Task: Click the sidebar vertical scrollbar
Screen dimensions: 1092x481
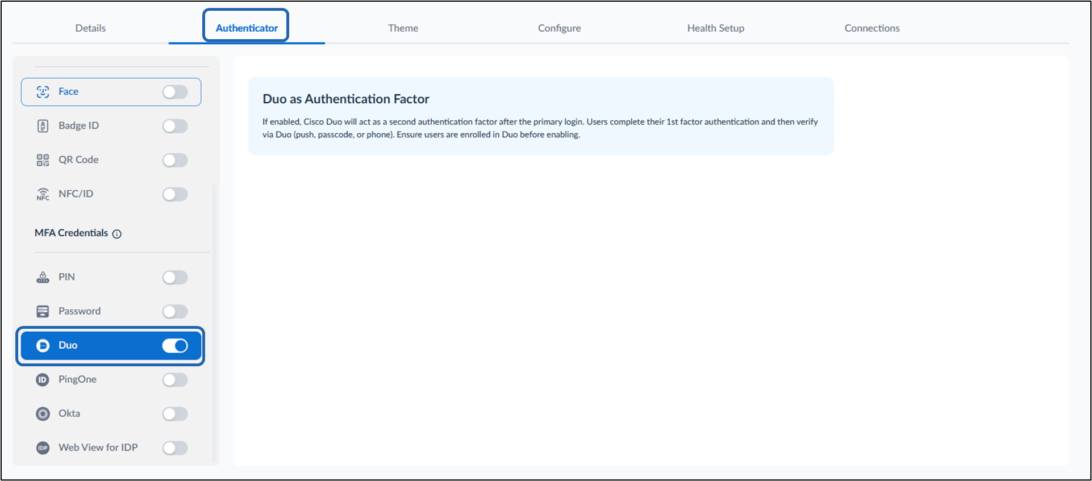Action: pyautogui.click(x=214, y=324)
